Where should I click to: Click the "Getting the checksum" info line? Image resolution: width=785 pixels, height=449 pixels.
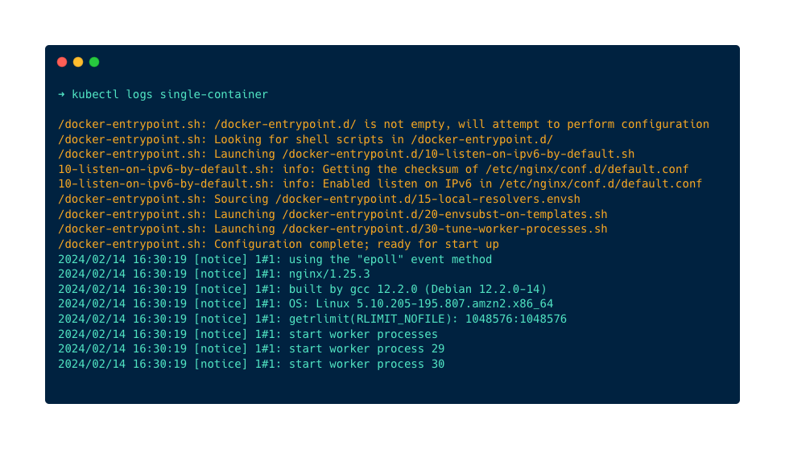[373, 169]
